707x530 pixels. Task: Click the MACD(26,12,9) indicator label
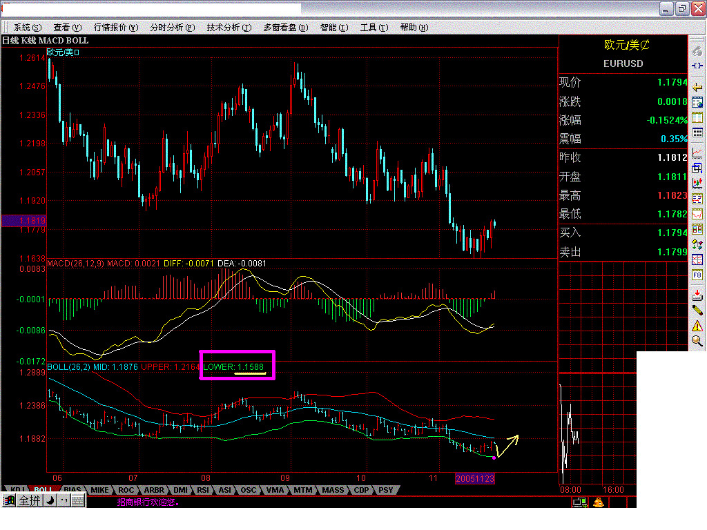point(76,263)
